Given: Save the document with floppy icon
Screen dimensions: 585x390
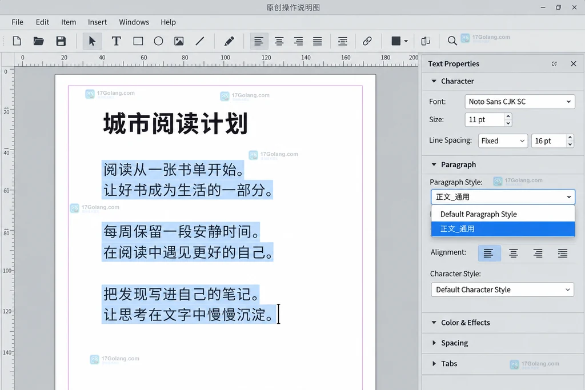Looking at the screenshot, I should click(61, 41).
